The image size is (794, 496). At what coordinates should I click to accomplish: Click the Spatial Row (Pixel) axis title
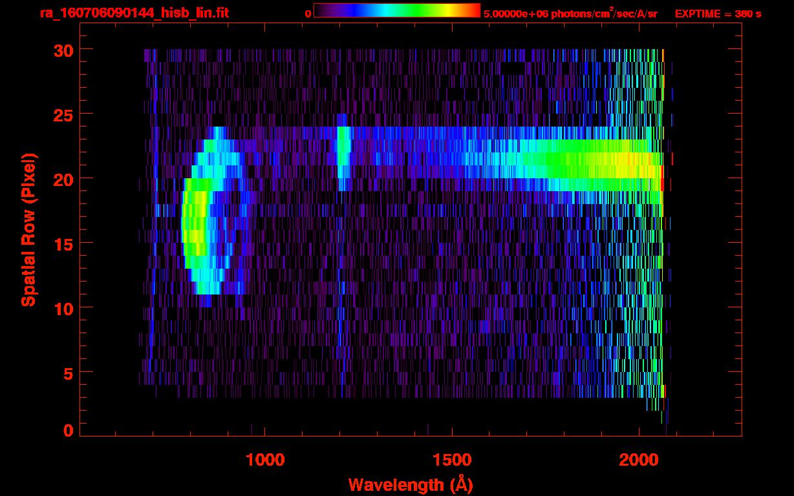[29, 229]
